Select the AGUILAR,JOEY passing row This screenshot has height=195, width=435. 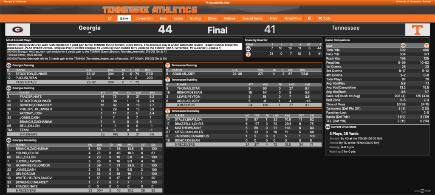click(244, 74)
